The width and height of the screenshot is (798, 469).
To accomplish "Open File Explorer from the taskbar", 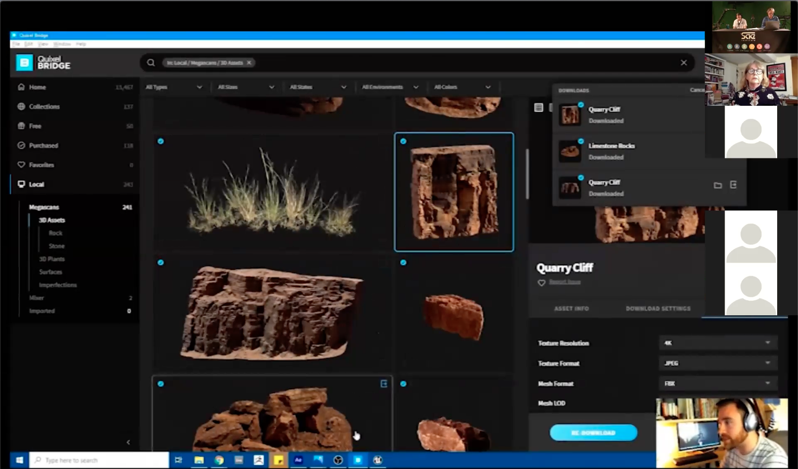I will point(199,460).
